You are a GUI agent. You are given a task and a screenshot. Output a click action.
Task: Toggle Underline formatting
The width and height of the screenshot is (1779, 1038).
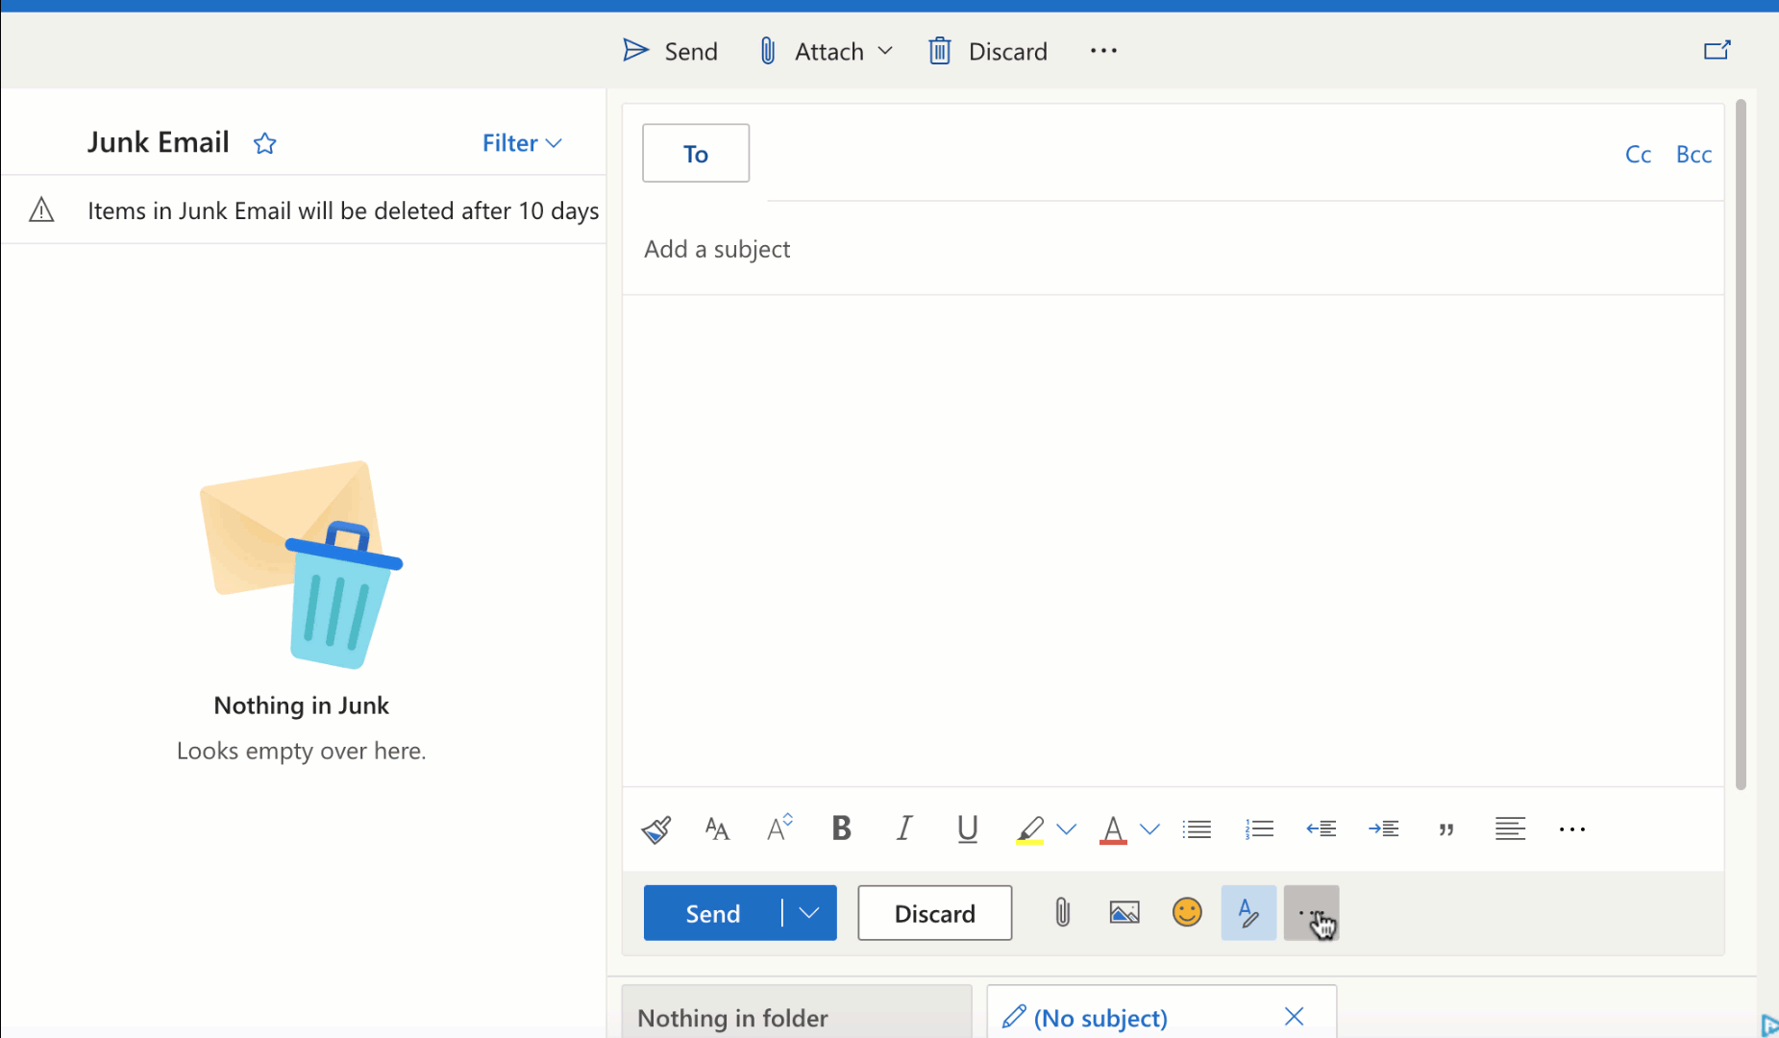[967, 828]
